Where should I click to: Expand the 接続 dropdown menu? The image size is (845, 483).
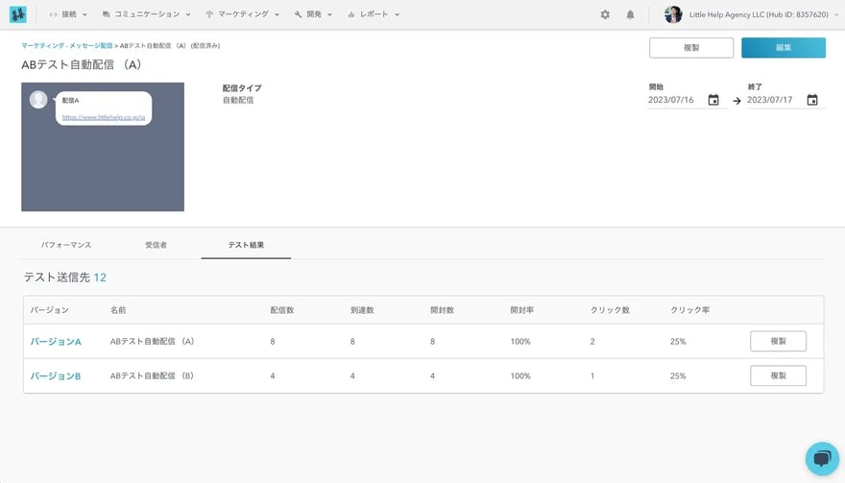[68, 14]
